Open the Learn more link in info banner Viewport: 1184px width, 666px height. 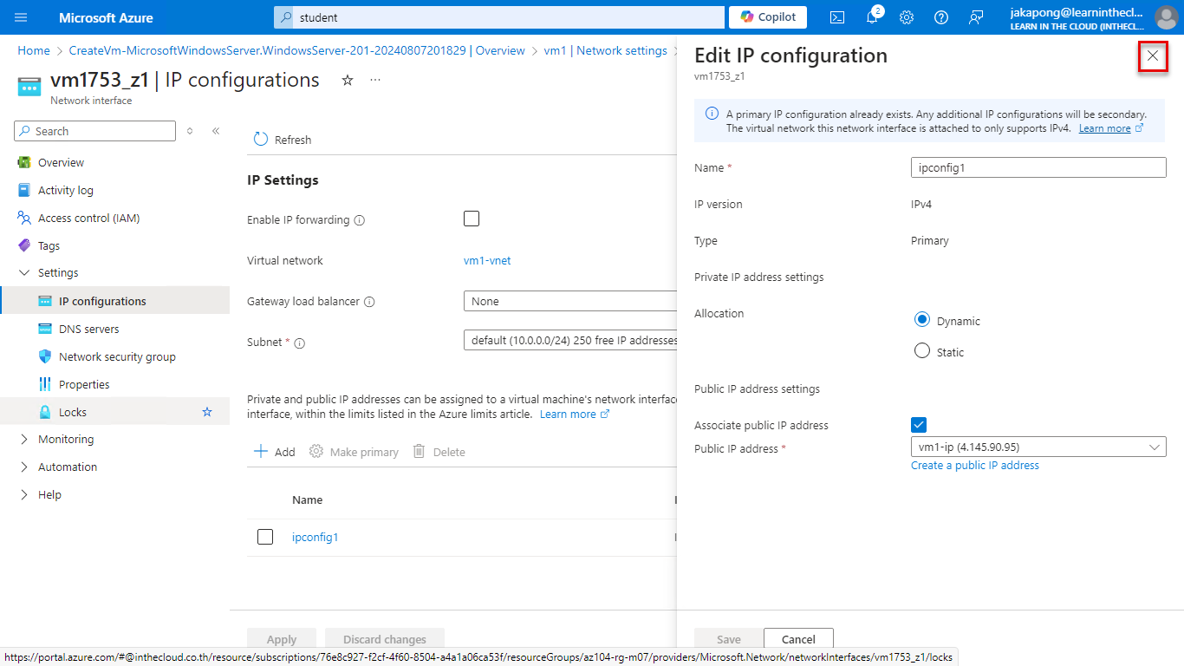(x=1111, y=128)
